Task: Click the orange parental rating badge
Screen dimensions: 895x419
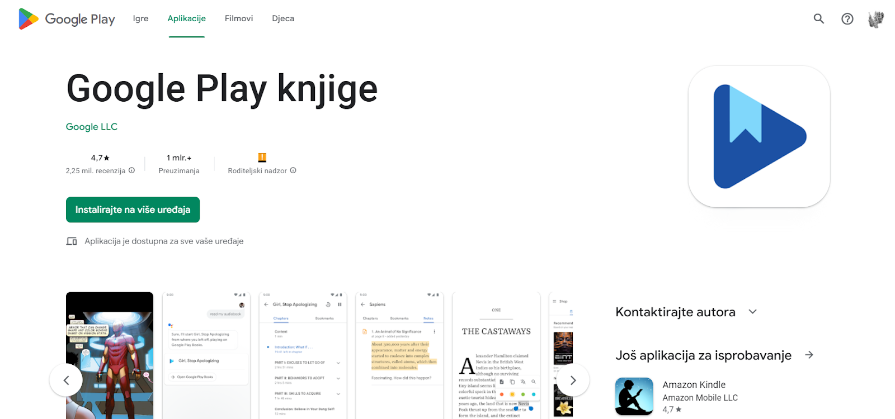Action: click(x=262, y=158)
